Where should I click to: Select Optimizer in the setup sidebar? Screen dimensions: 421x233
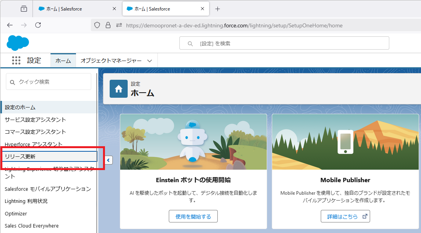[x=16, y=214]
